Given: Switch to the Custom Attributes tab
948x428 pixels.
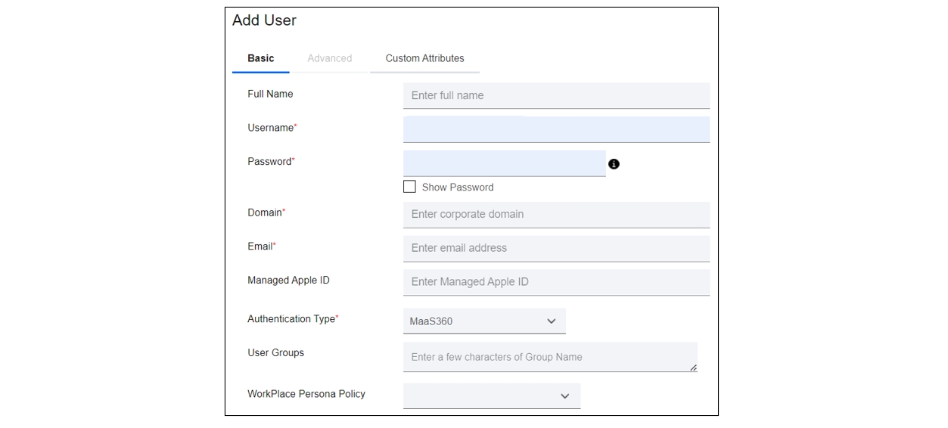Looking at the screenshot, I should (424, 58).
